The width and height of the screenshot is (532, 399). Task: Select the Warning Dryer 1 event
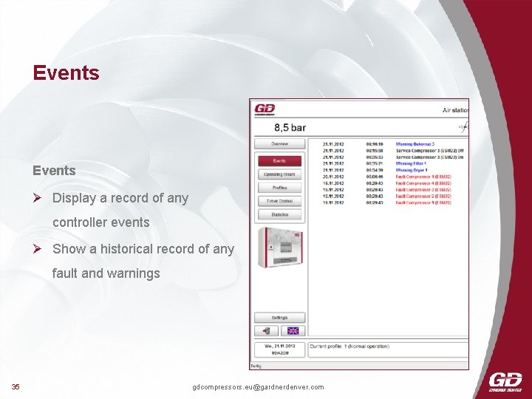point(393,171)
